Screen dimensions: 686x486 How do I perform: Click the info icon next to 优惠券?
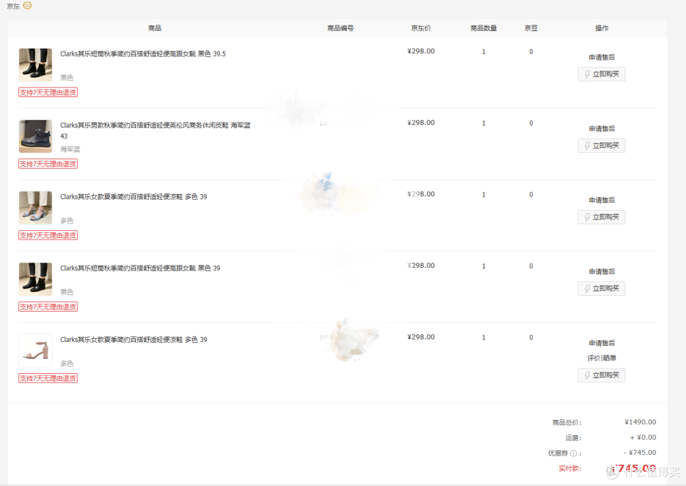pos(573,453)
